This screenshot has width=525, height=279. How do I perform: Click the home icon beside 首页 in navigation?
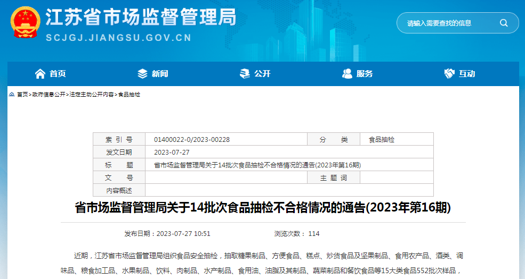40,74
